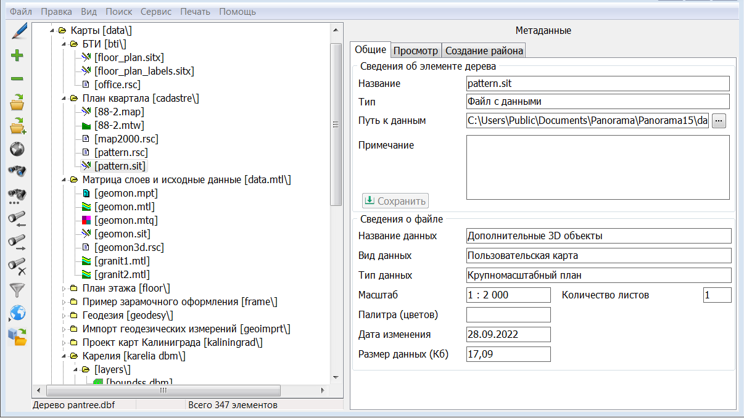Viewport: 744px width, 418px height.
Task: Switch to the Просмотр tab
Action: click(416, 51)
